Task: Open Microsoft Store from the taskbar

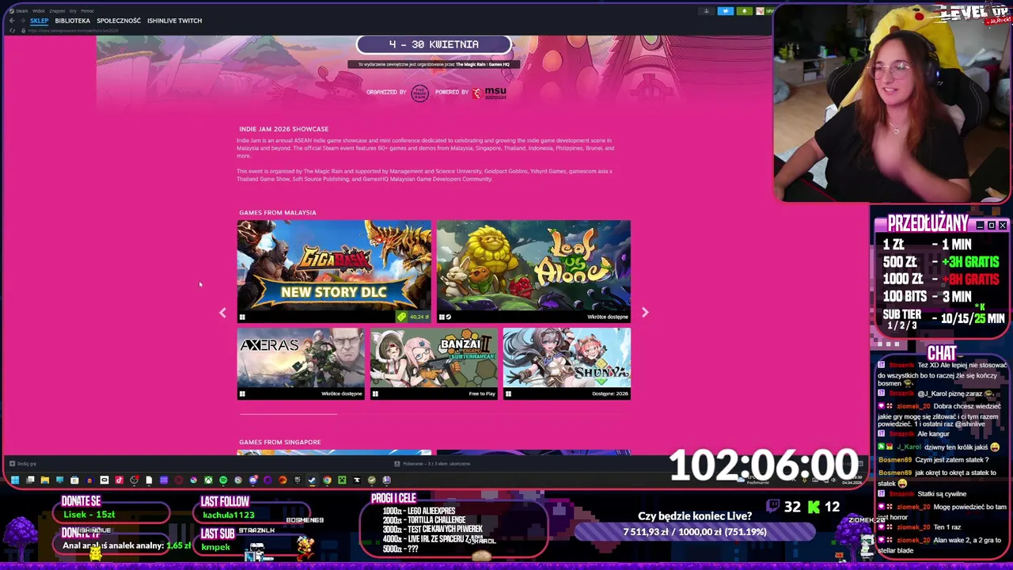Action: tap(74, 480)
